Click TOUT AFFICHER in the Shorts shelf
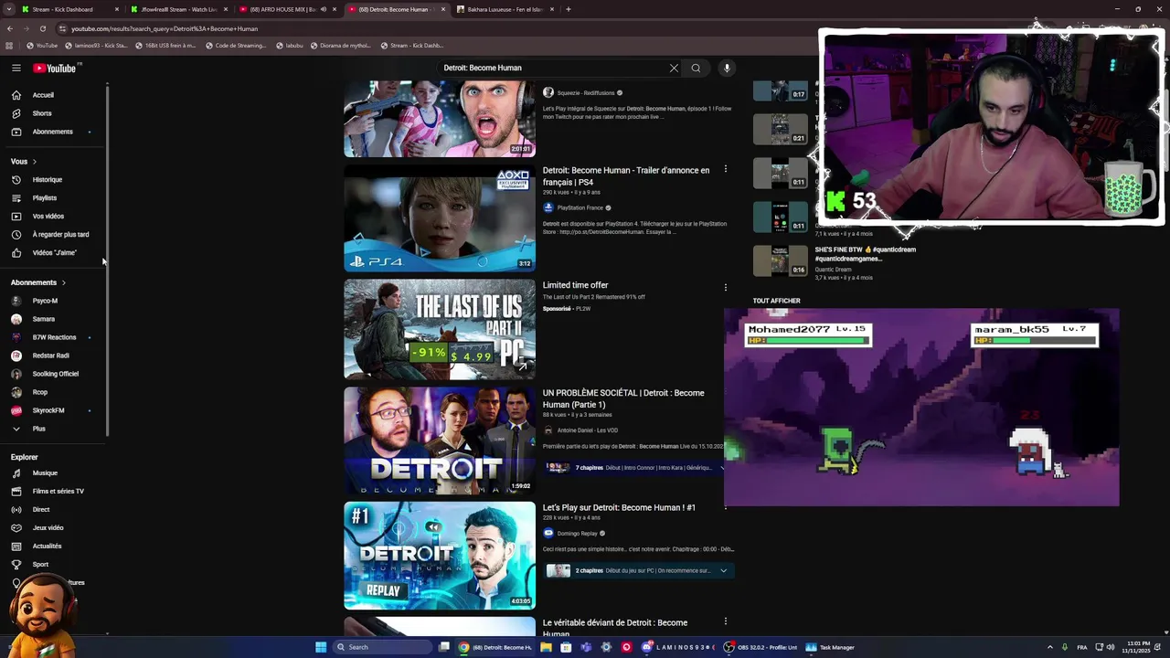The image size is (1170, 658). [776, 301]
